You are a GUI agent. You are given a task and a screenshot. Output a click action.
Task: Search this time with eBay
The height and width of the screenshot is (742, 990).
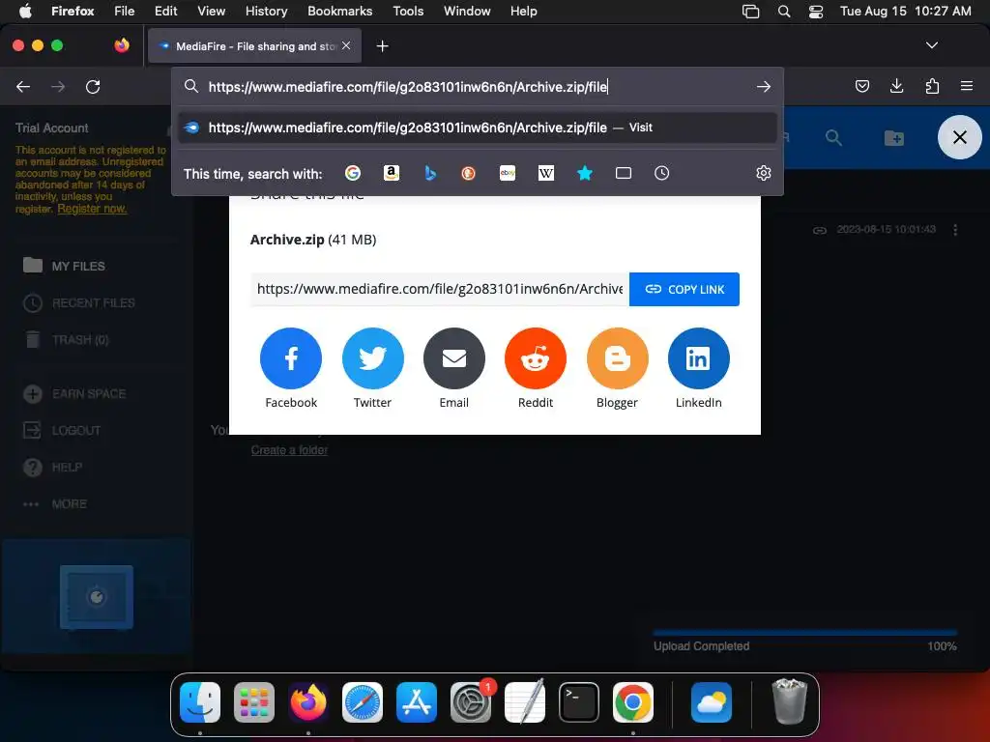click(x=508, y=173)
